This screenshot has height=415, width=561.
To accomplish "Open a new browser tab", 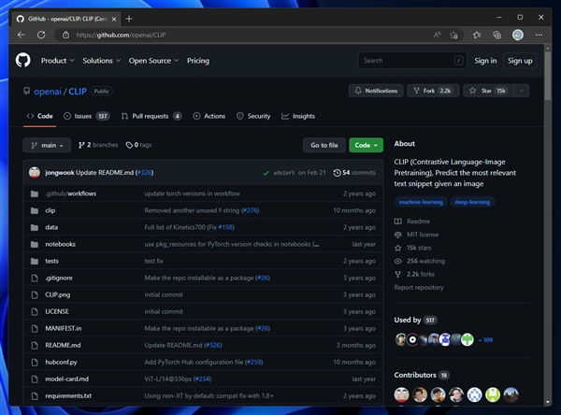I will click(129, 19).
